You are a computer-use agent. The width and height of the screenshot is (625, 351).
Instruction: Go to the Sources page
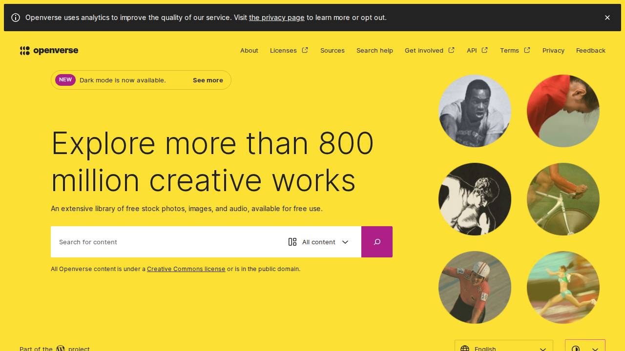click(333, 51)
